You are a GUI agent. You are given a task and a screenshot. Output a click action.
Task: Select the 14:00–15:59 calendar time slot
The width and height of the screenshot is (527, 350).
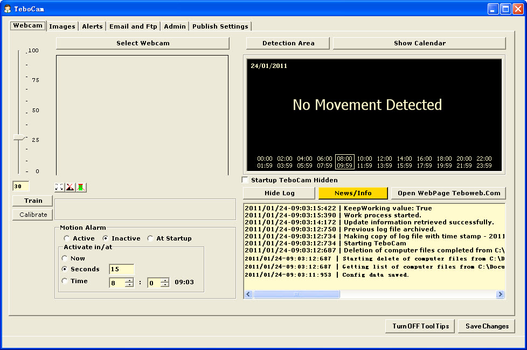click(x=404, y=162)
